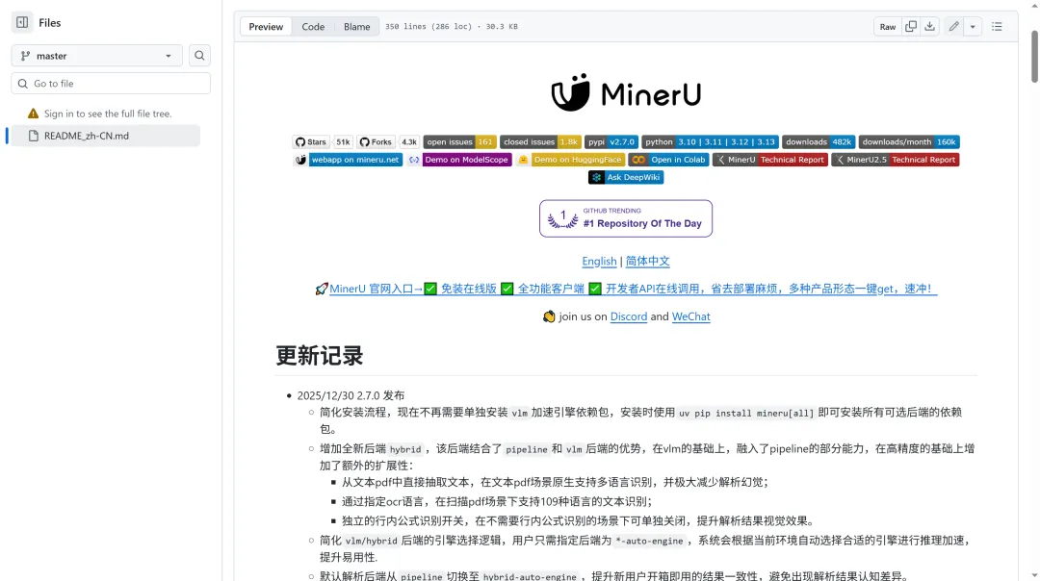
Task: Open the python versions badge
Action: pyautogui.click(x=711, y=141)
